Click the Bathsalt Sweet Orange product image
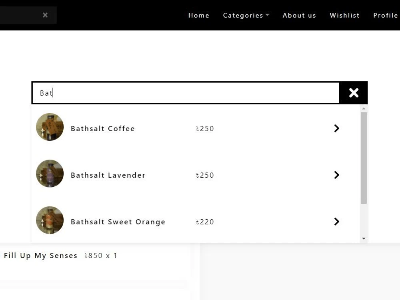 click(x=50, y=220)
